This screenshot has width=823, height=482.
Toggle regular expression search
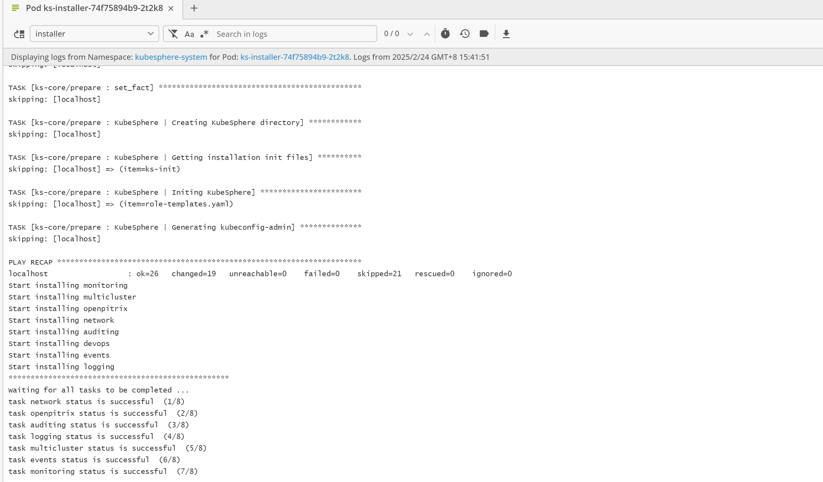(x=204, y=34)
